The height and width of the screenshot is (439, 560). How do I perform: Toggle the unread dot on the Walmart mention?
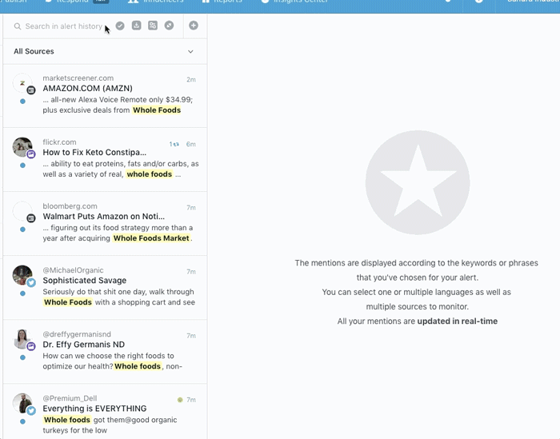(x=22, y=229)
